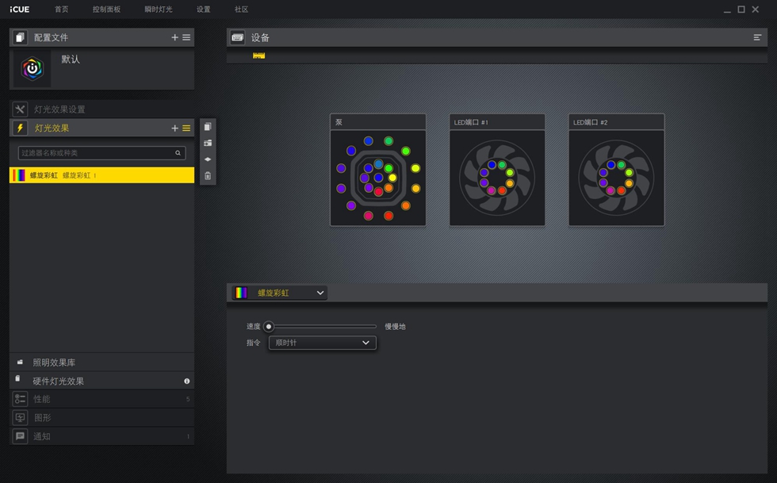Click the copy icon in side toolbar
The height and width of the screenshot is (483, 777).
coord(208,127)
